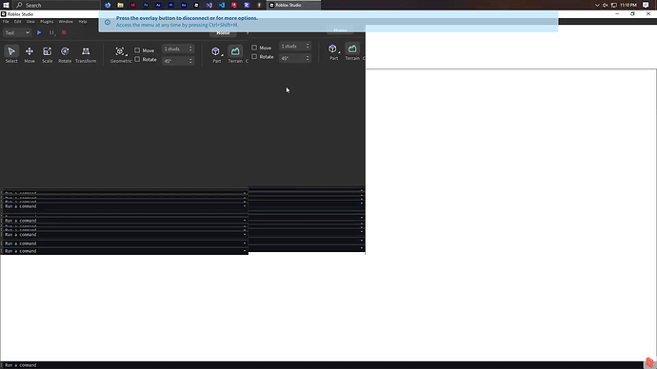The height and width of the screenshot is (369, 657).
Task: Open the Geometric collisions mode icon
Action: point(120,51)
